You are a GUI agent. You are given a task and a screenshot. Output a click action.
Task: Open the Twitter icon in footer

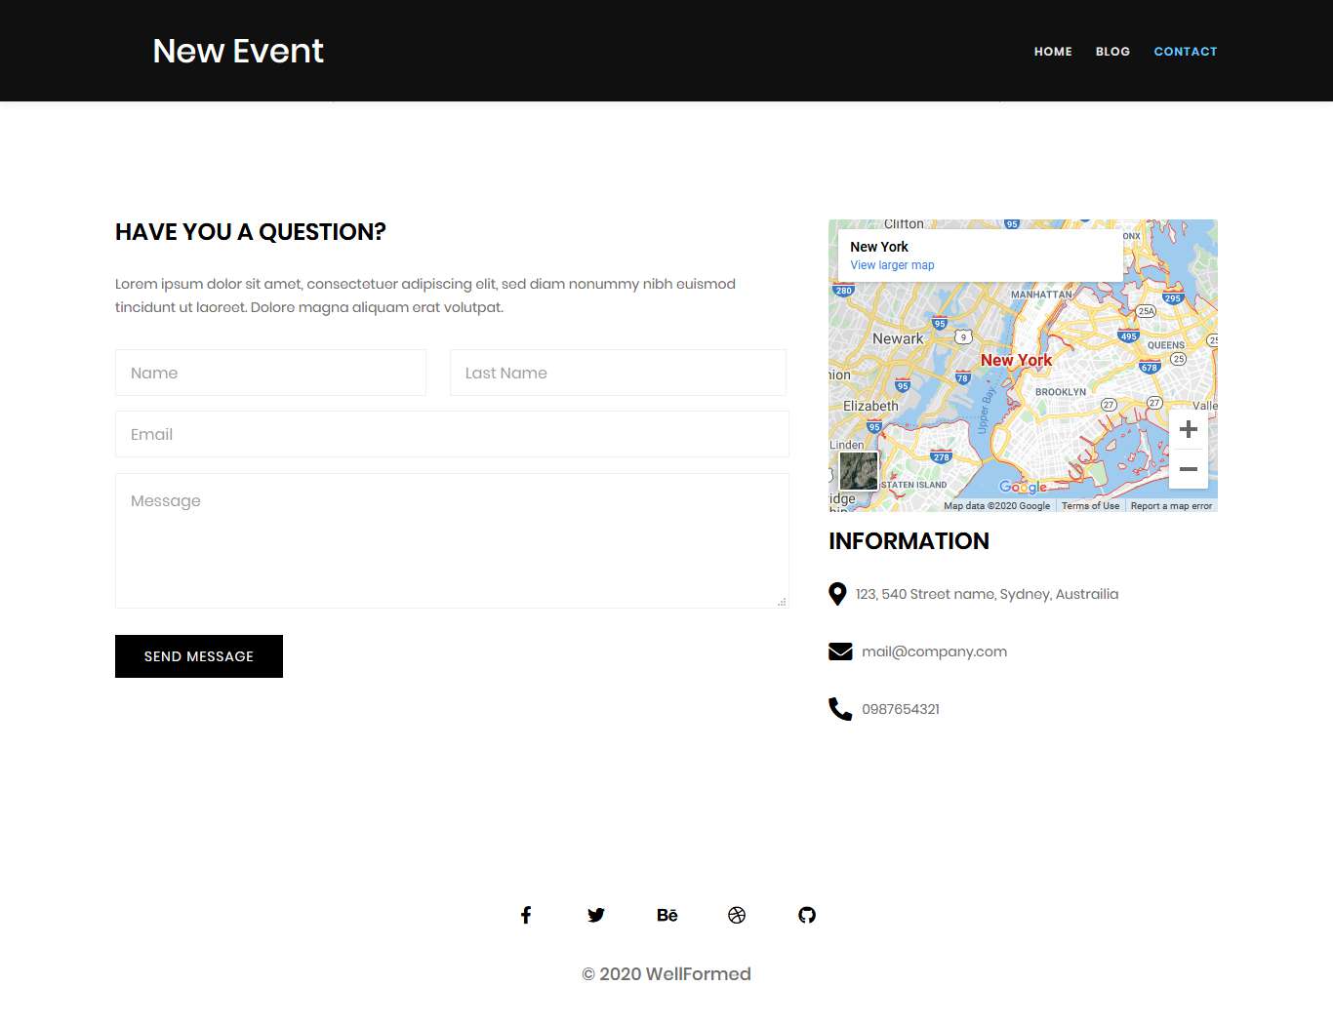tap(596, 915)
